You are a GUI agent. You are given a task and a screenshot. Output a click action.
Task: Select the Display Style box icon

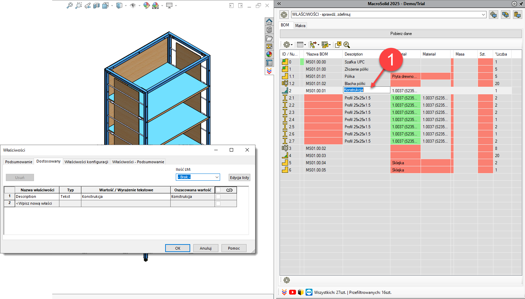pos(119,5)
